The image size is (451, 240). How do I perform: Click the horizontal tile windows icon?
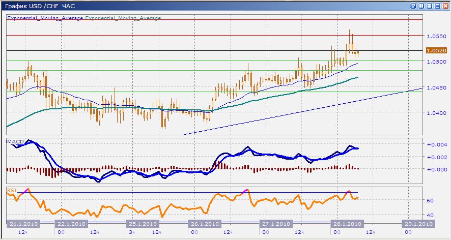click(x=430, y=6)
